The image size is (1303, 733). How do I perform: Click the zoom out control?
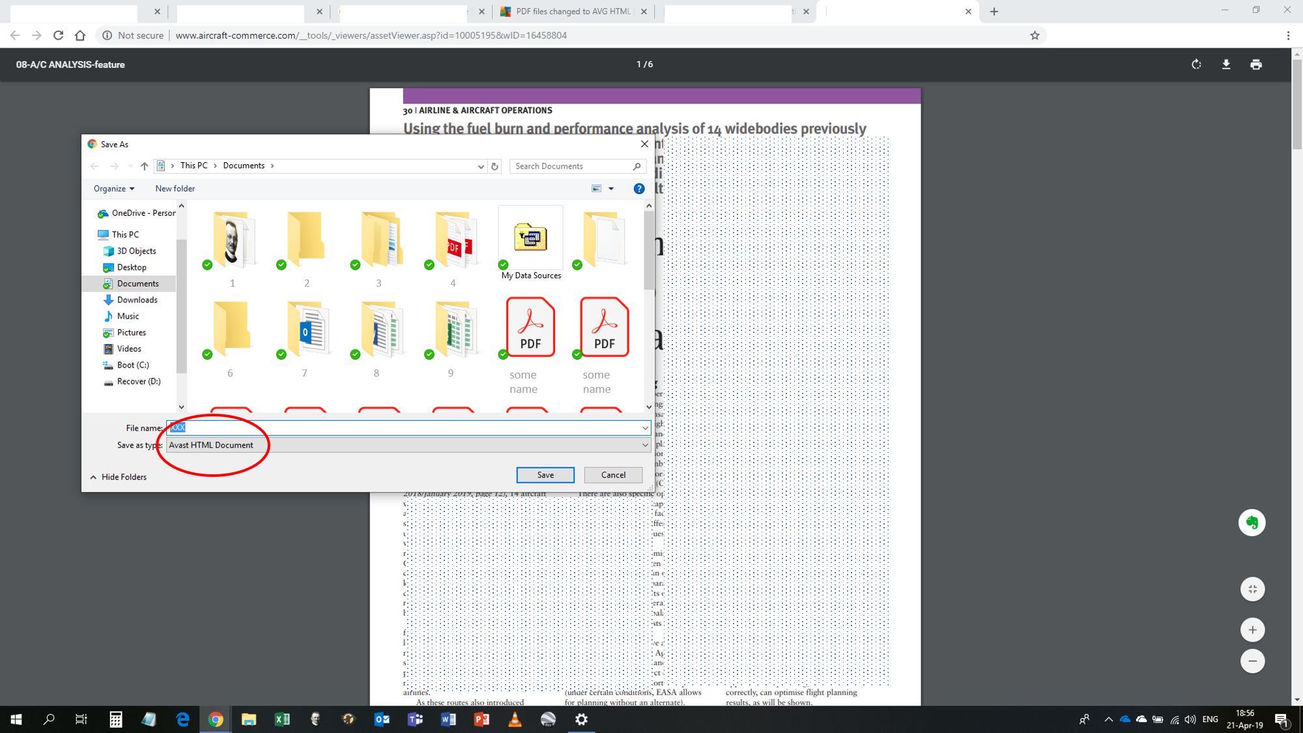[1252, 661]
